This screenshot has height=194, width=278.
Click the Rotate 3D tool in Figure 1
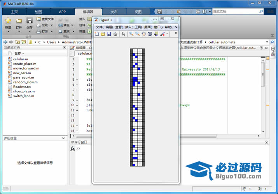150,34
